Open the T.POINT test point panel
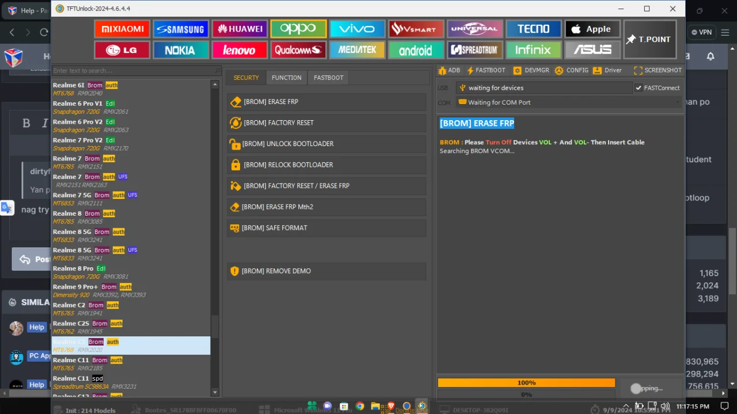The height and width of the screenshot is (414, 737). [x=650, y=39]
